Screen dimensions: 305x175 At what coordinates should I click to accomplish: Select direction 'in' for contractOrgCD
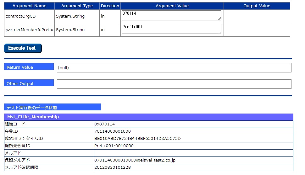click(x=110, y=16)
